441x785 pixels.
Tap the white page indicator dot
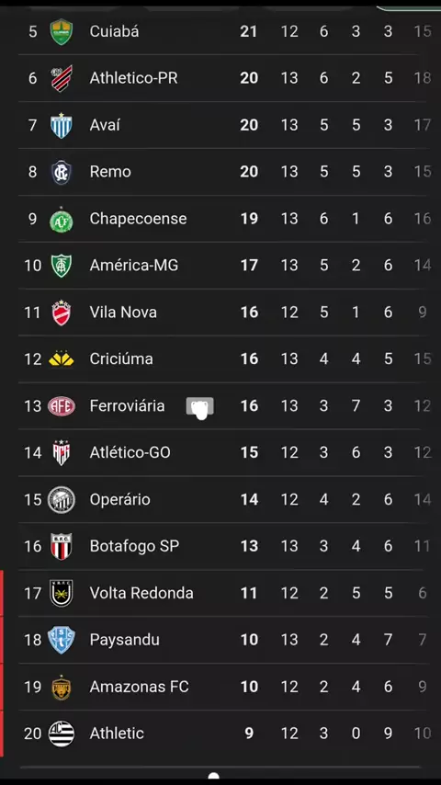214,777
